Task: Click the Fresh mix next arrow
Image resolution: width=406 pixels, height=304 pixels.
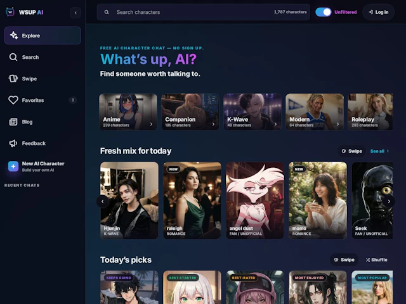Action: (x=389, y=201)
